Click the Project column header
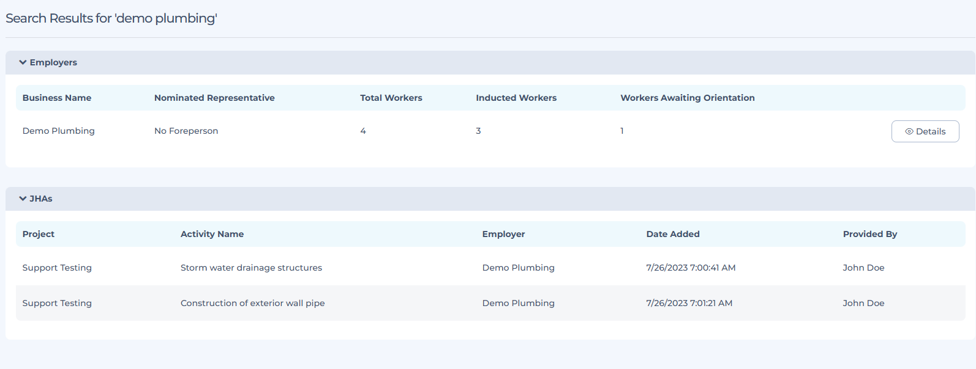976x369 pixels. [x=39, y=234]
